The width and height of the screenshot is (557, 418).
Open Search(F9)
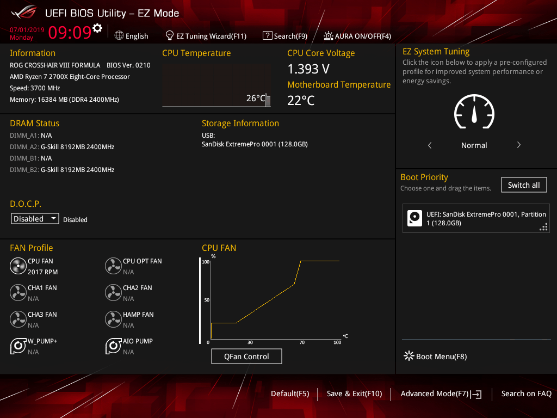pos(290,36)
